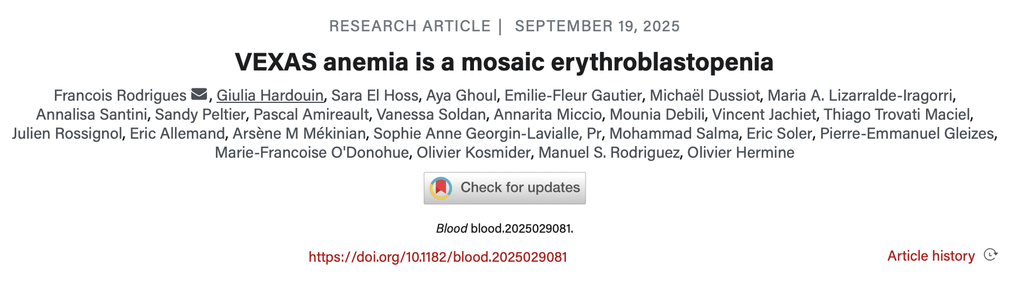The image size is (1022, 283).
Task: Open the doi.org article DOI link
Action: [438, 257]
